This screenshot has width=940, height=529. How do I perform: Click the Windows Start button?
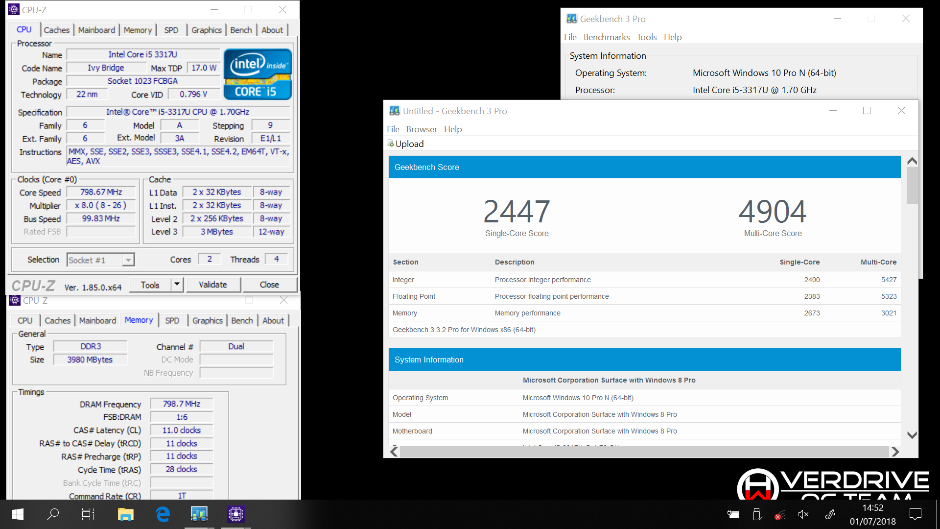pyautogui.click(x=17, y=514)
